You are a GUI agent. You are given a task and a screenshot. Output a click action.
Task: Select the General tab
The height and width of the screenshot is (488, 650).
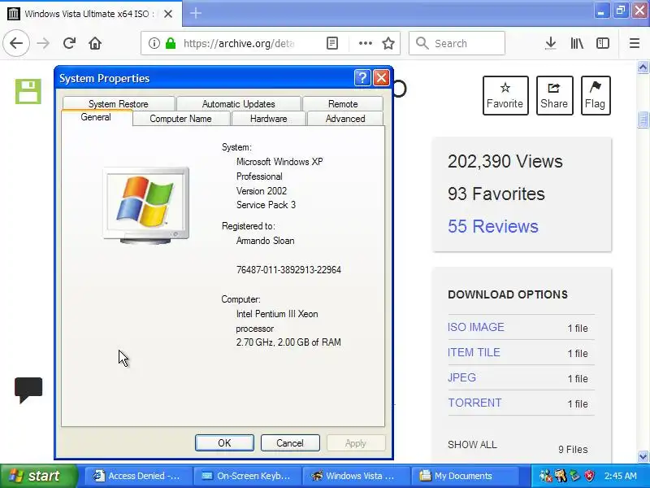point(96,117)
